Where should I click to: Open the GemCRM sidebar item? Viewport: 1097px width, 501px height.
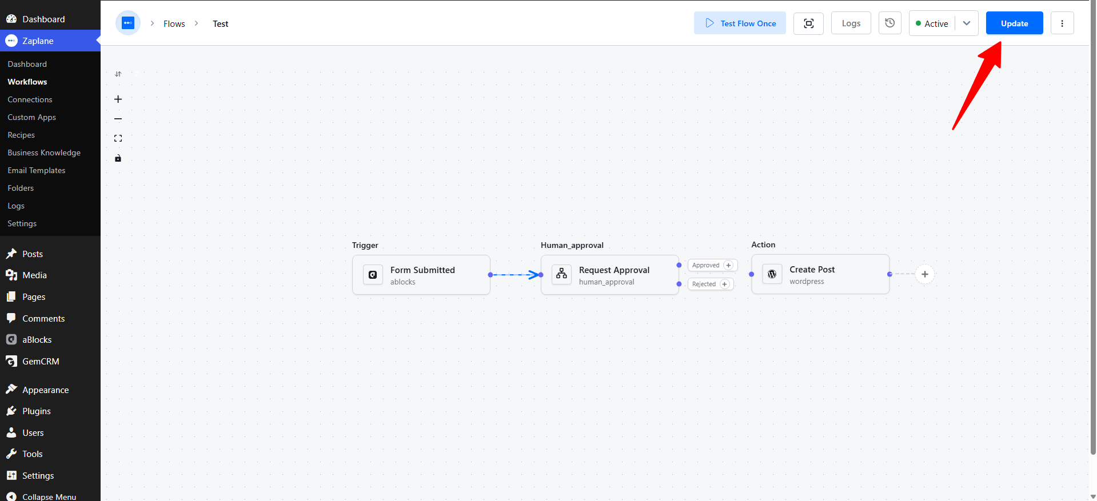tap(50, 362)
